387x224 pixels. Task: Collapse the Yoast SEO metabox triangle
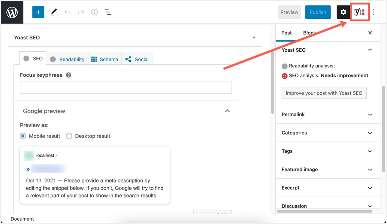[254, 37]
